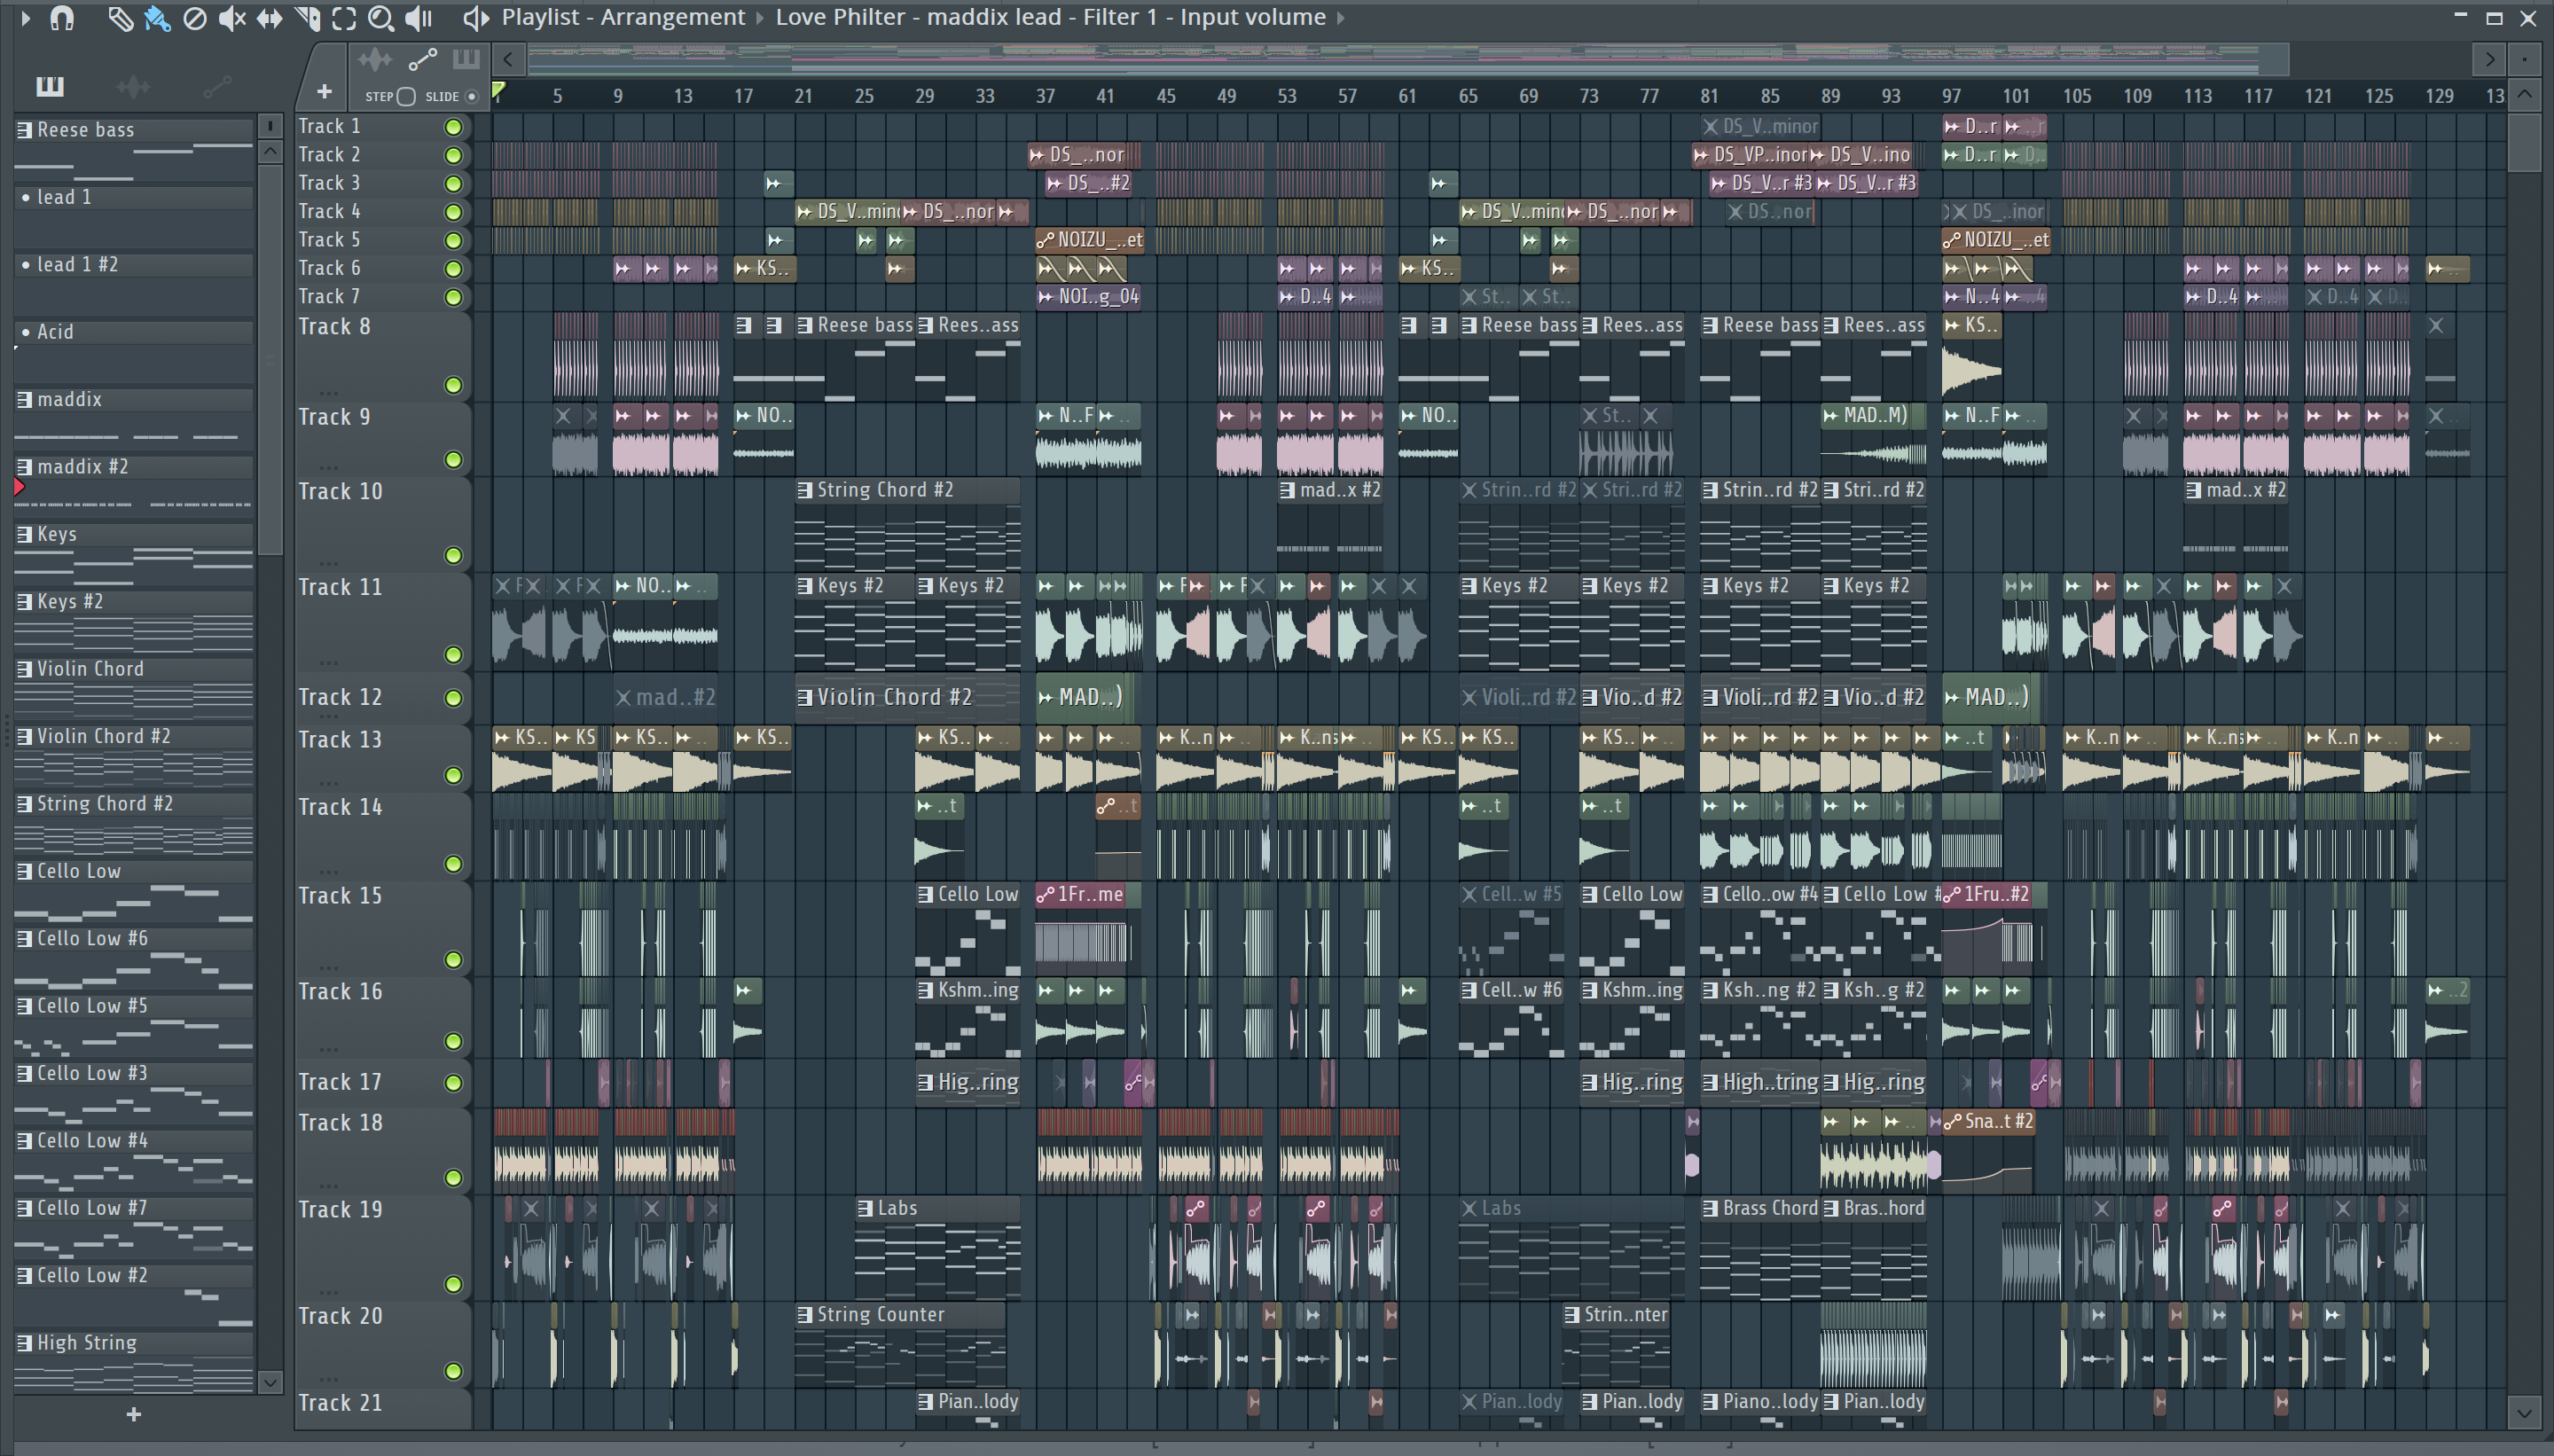2554x1456 pixels.
Task: Select the Playback speaker tool
Action: point(419,18)
